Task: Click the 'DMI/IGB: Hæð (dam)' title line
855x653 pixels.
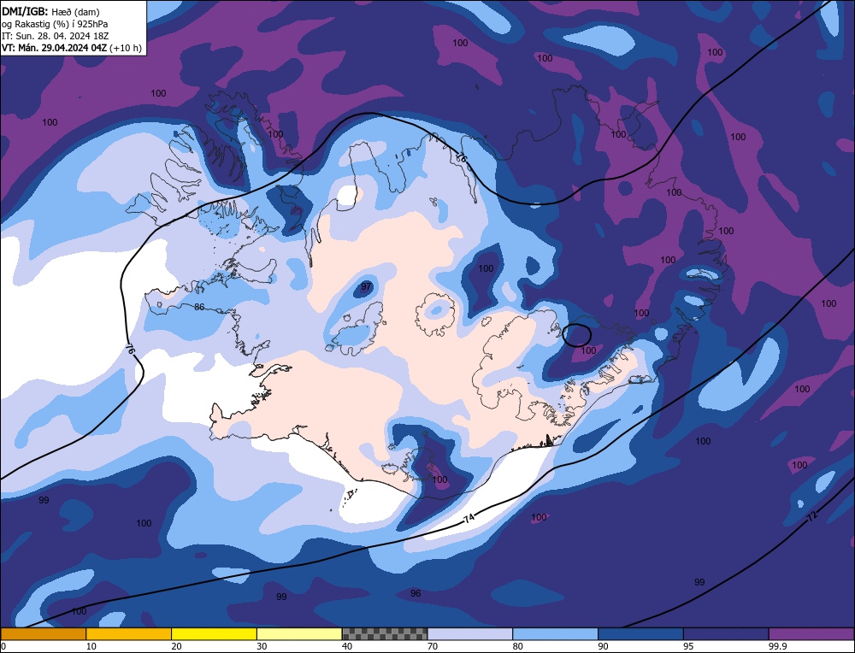Action: [50, 11]
